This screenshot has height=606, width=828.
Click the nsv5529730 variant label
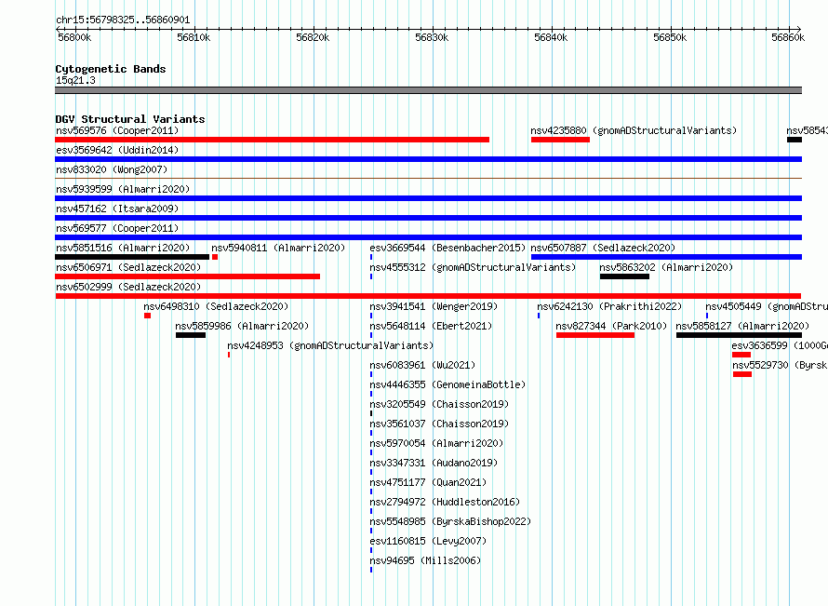click(x=780, y=365)
